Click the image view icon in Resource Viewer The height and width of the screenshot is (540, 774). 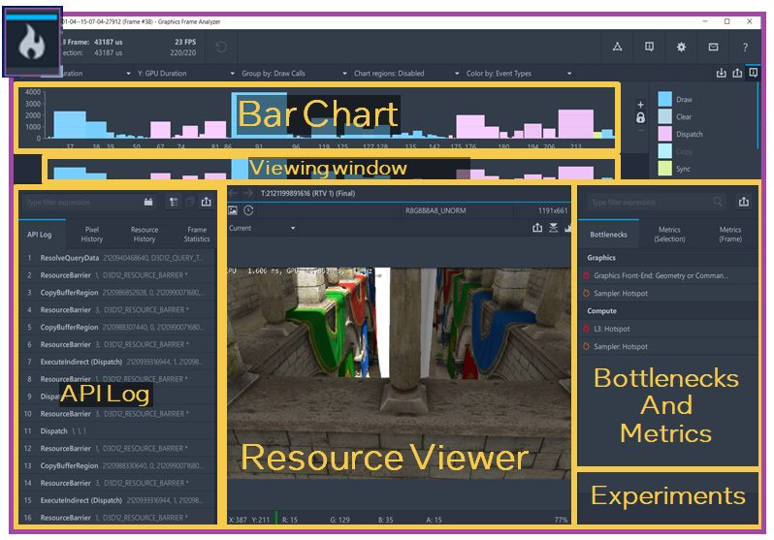click(x=233, y=210)
